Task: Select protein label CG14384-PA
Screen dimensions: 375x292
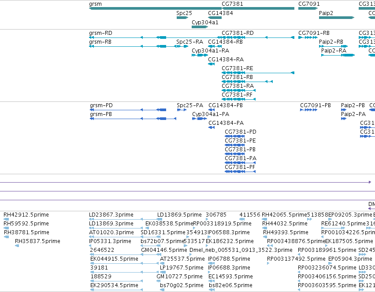Action: click(x=226, y=123)
